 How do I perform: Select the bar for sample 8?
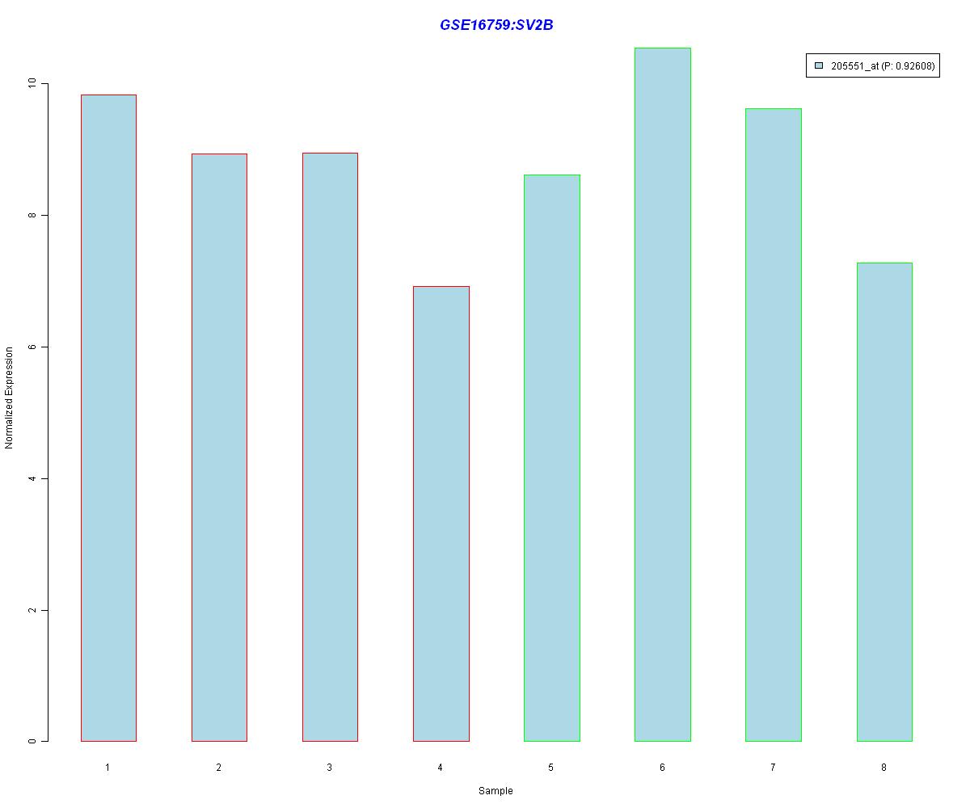[884, 502]
